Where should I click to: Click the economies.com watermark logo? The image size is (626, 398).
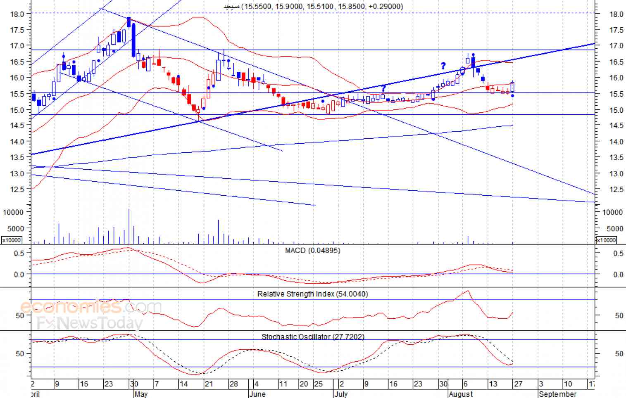tap(91, 307)
